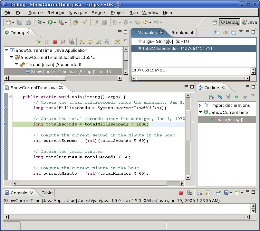Open the File menu

[8, 13]
